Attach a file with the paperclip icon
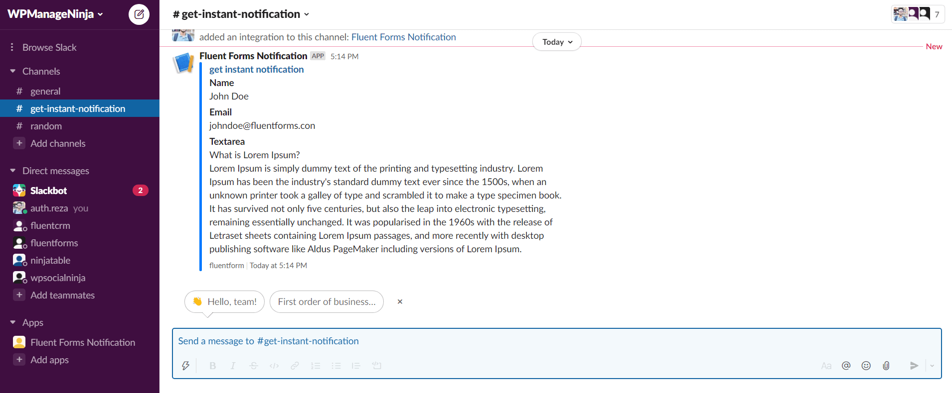 click(x=886, y=366)
